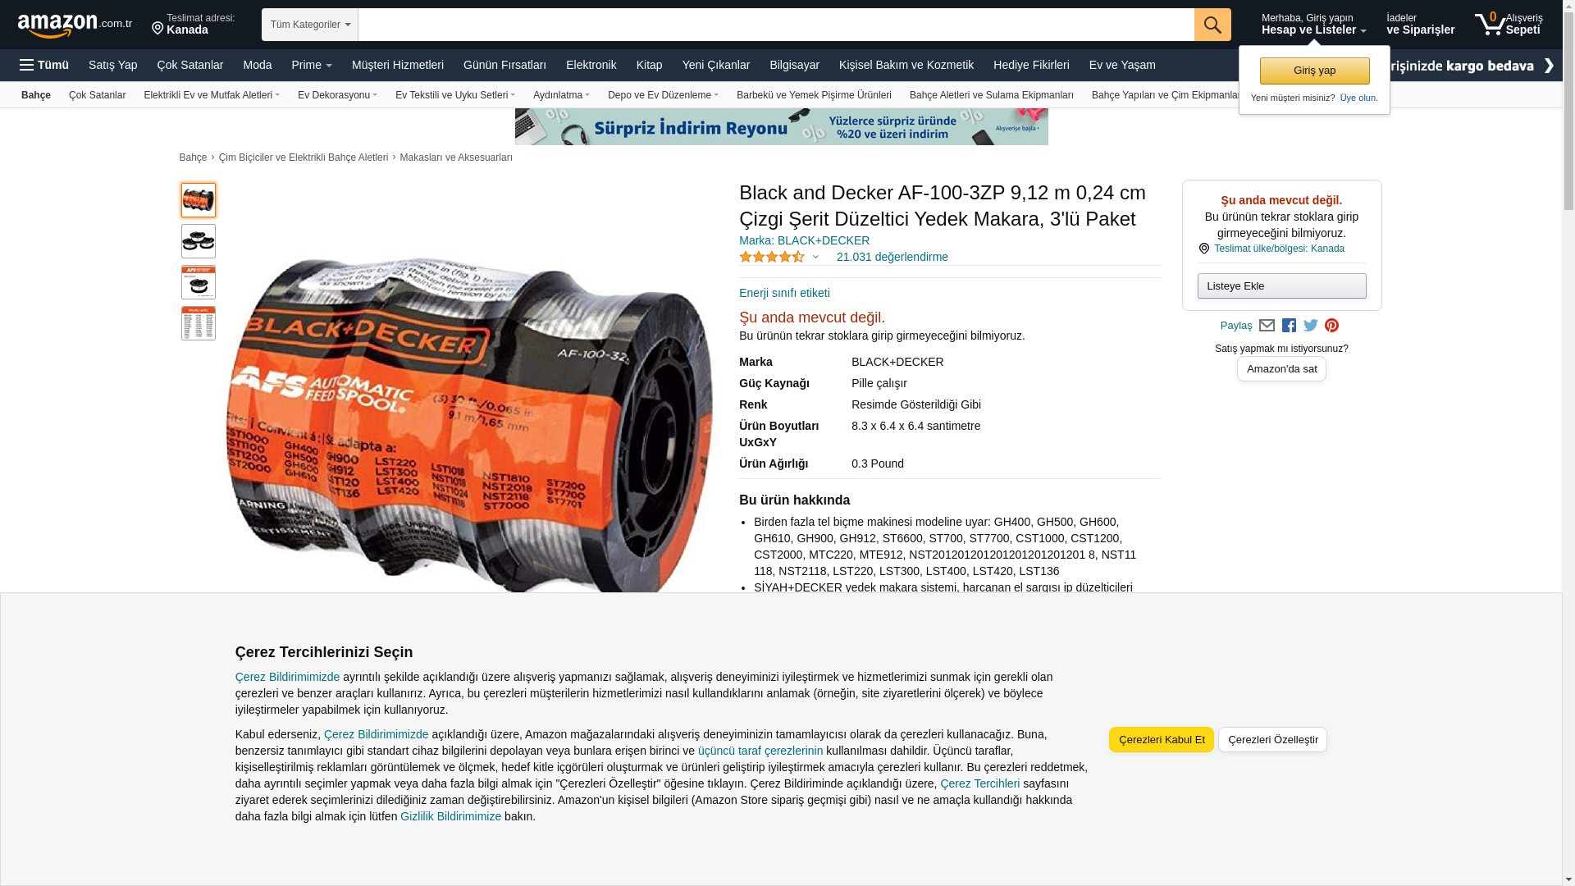Open the Tümü hamburger menu

click(x=44, y=65)
